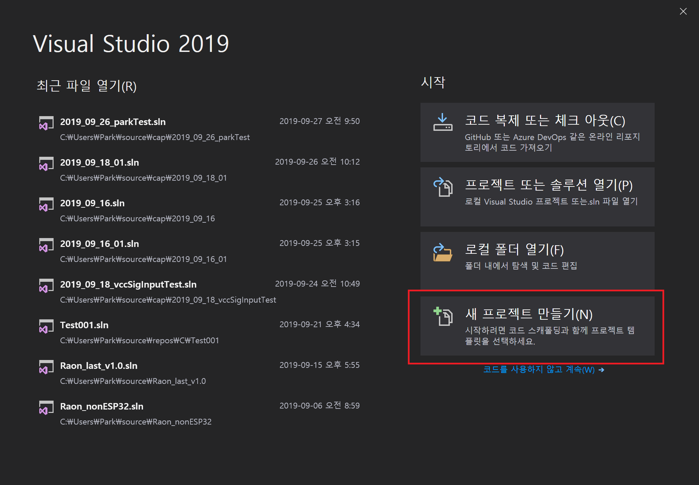Viewport: 699px width, 485px height.
Task: Open Raon_last_v1.0.sln recent solution
Action: click(x=99, y=366)
